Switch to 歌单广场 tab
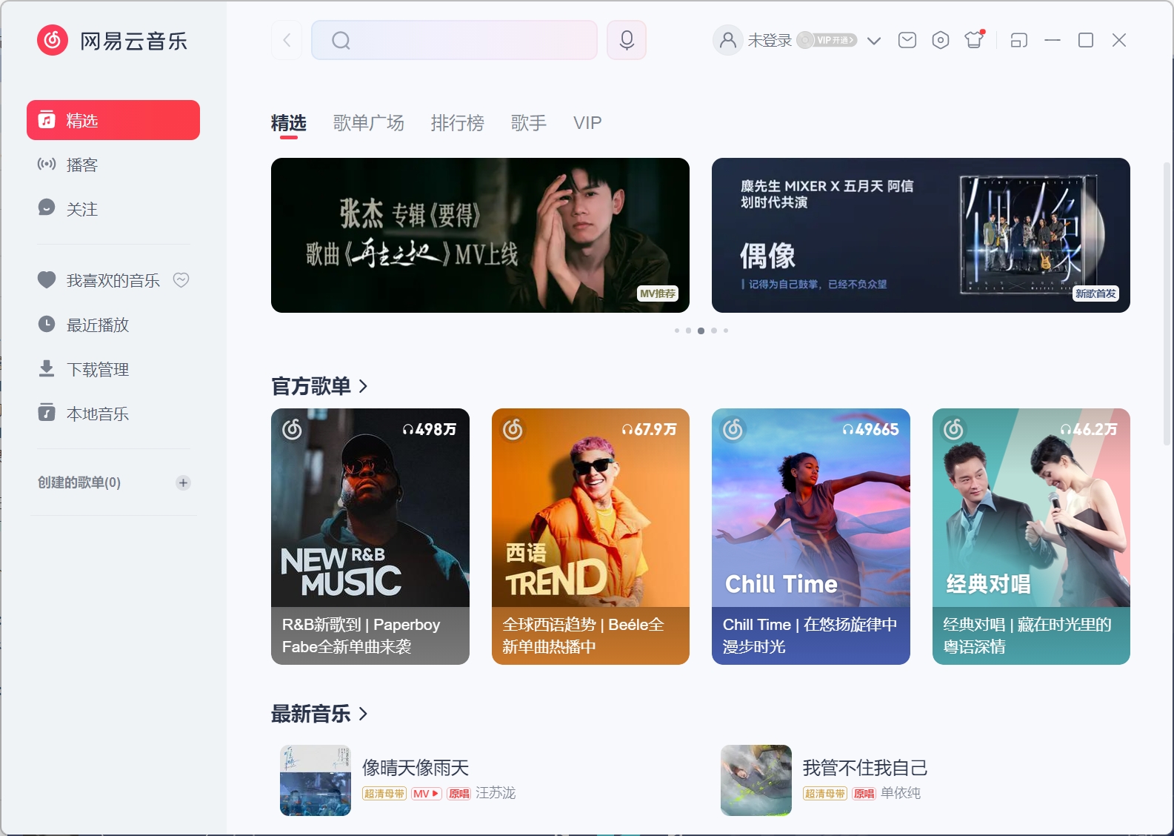The width and height of the screenshot is (1174, 836). 369,123
